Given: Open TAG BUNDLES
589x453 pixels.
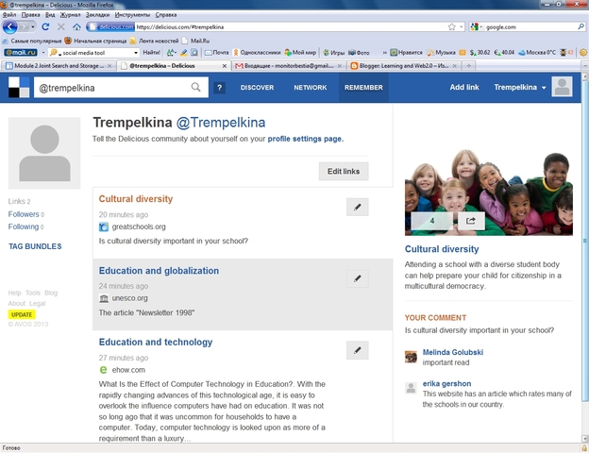Looking at the screenshot, I should pos(35,246).
